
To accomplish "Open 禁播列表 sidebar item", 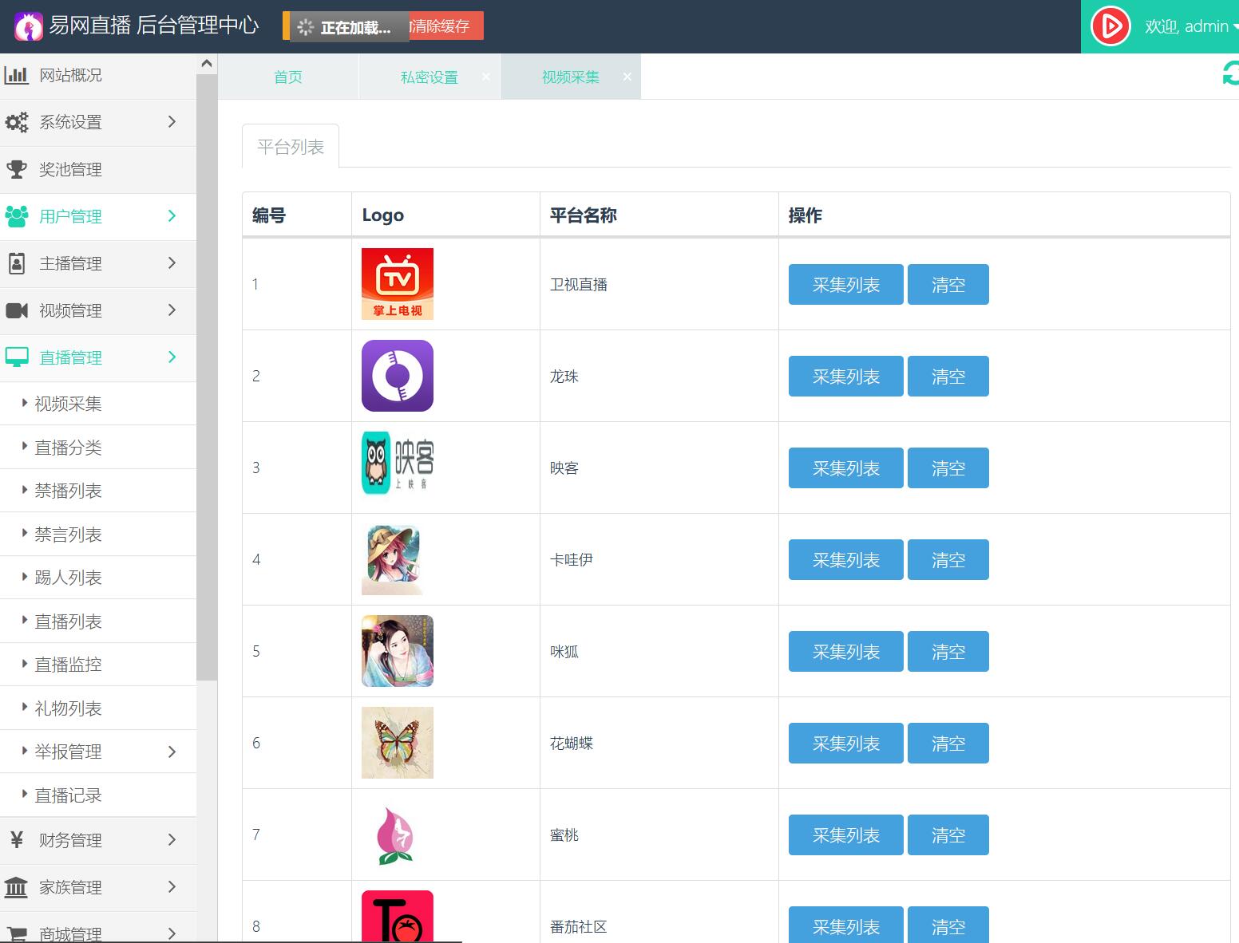I will pos(68,491).
